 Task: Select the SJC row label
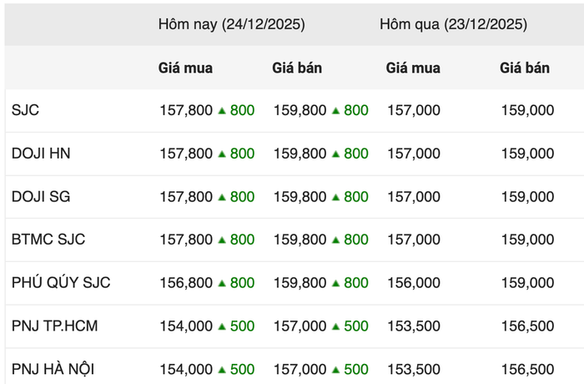pos(26,110)
